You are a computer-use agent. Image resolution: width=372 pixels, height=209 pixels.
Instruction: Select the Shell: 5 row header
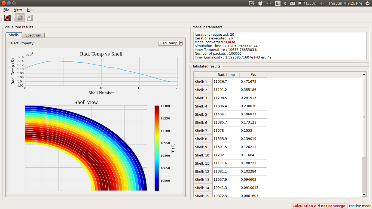(203, 114)
